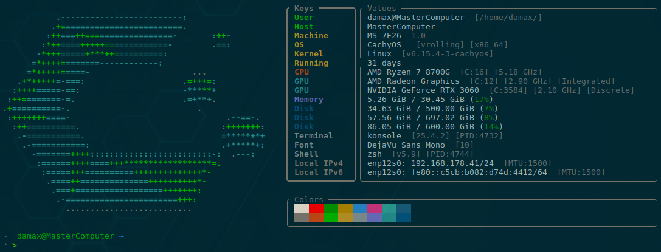Select the 'Memory' key label
661x252 pixels.
pyautogui.click(x=309, y=100)
